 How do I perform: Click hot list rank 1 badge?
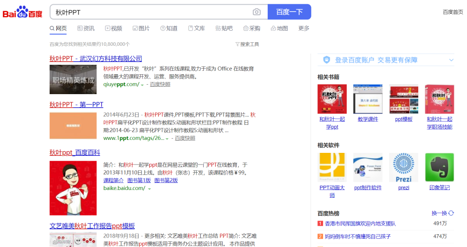tap(320, 224)
